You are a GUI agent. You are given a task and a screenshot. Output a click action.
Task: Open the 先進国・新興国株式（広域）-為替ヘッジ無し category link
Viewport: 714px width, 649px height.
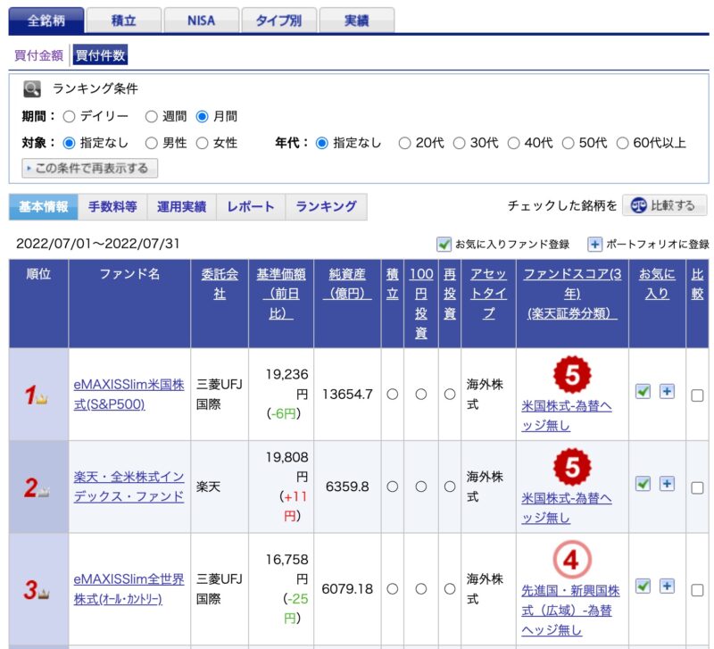(570, 611)
